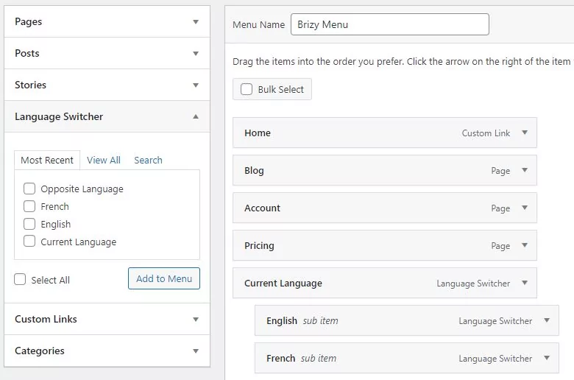Expand the Posts panel arrow
This screenshot has width=574, height=380.
pyautogui.click(x=196, y=54)
